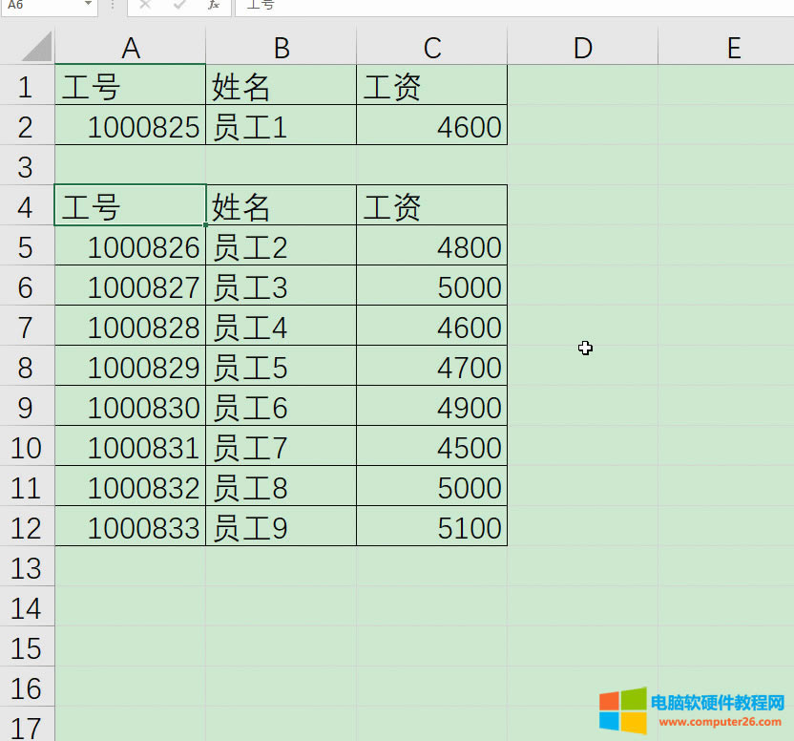Click the Insert Function fx icon

point(214,5)
